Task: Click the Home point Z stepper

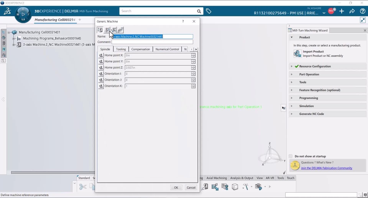Action: tap(193, 68)
